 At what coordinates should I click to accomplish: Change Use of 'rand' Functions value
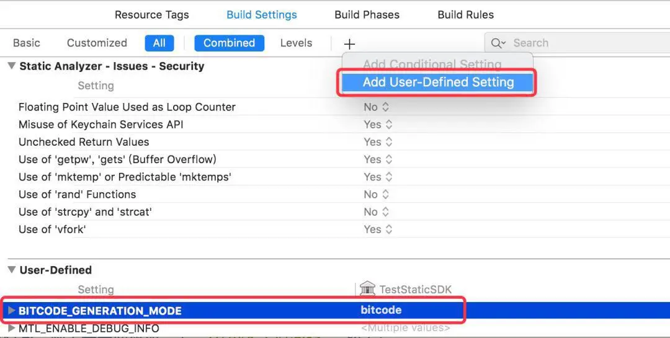[x=377, y=194]
